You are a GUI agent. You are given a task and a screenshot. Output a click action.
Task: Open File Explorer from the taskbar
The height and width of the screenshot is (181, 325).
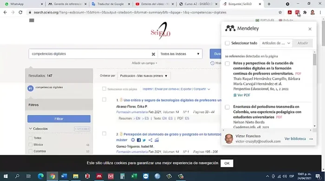point(76,176)
